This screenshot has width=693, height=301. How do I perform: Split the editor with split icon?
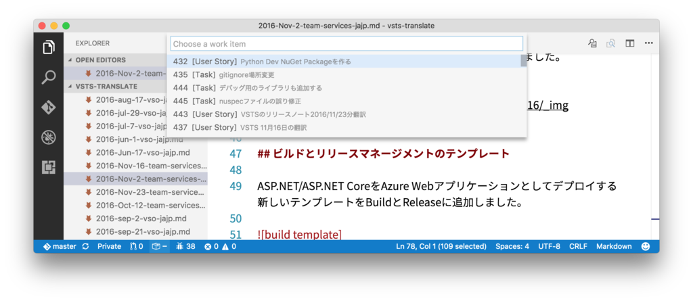630,43
